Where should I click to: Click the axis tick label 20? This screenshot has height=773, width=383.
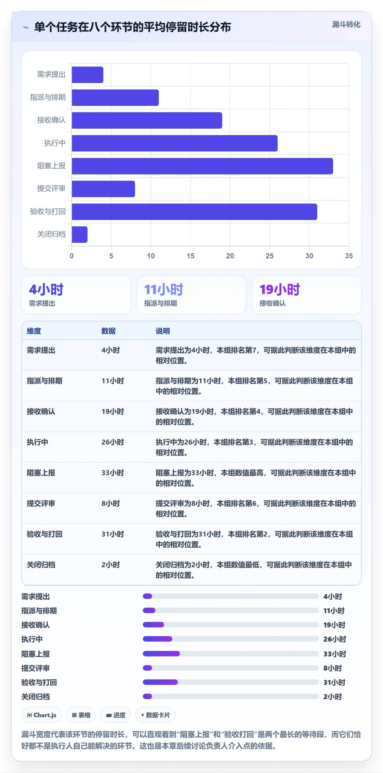230,256
